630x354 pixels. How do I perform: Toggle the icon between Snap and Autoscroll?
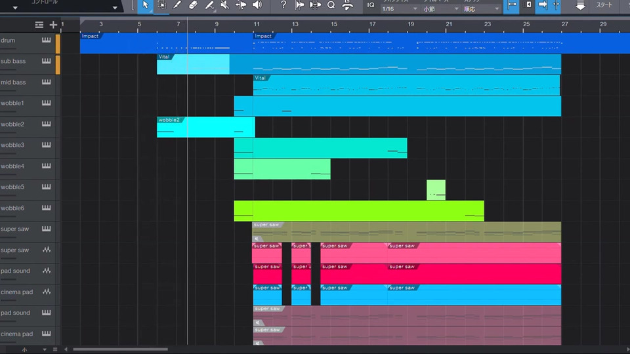coord(528,5)
